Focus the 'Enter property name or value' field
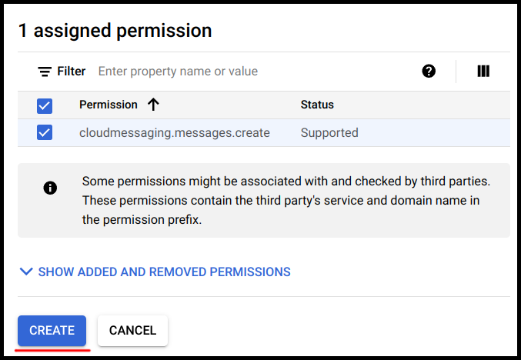Viewport: 521px width, 360px height. pos(254,72)
